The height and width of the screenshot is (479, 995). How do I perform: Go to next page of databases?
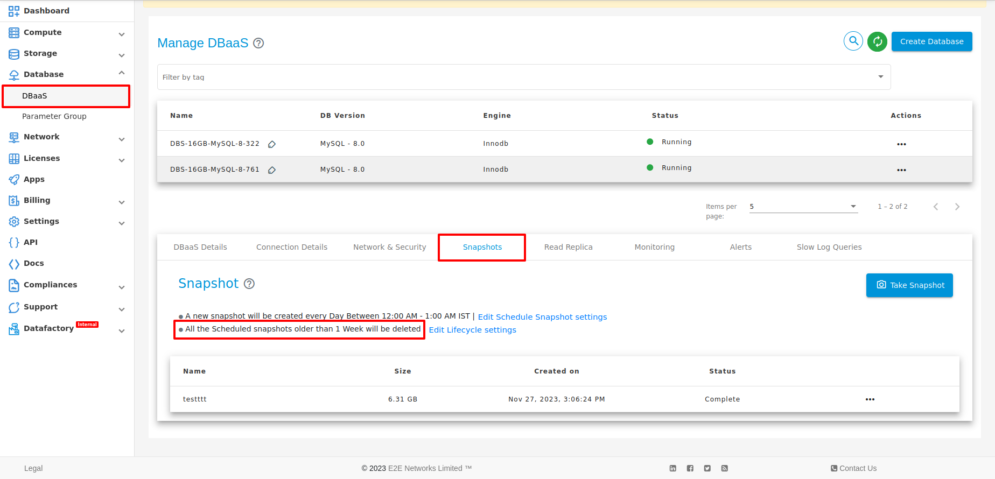pos(957,207)
